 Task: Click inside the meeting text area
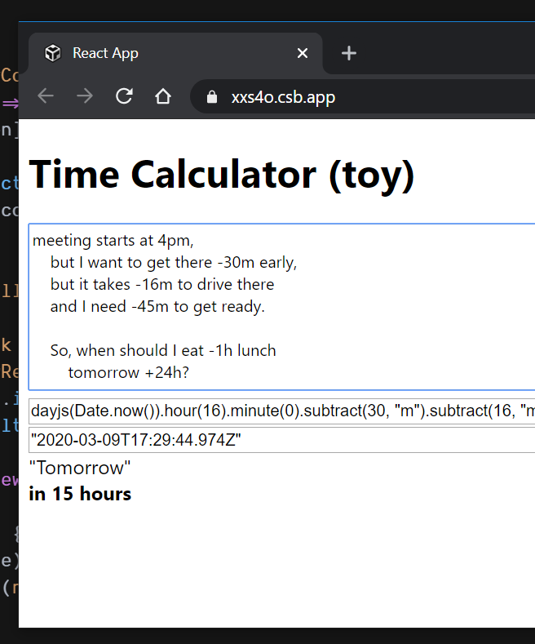[281, 307]
